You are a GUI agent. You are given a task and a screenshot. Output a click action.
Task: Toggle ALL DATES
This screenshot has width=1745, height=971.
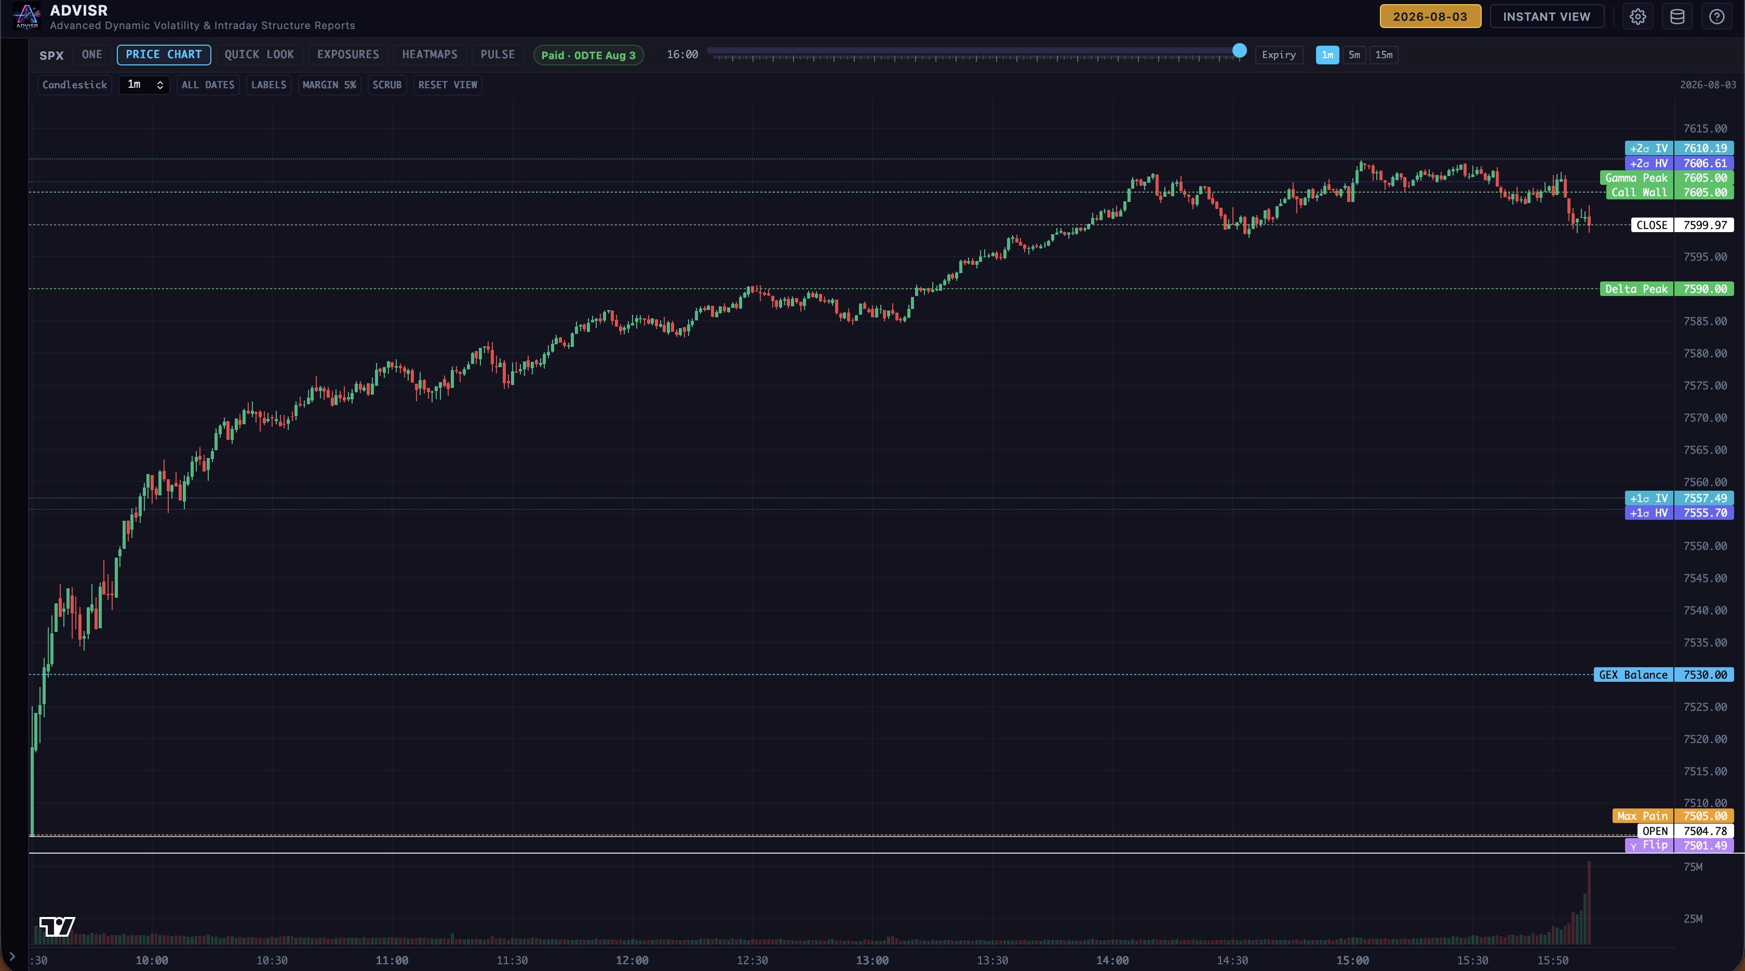click(208, 85)
